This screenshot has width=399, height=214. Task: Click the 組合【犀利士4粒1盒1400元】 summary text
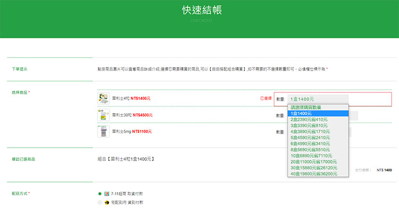(126, 159)
